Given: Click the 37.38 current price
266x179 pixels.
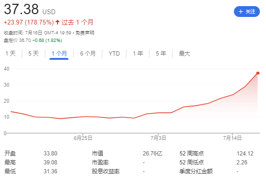Looking at the screenshot, I should tap(21, 9).
